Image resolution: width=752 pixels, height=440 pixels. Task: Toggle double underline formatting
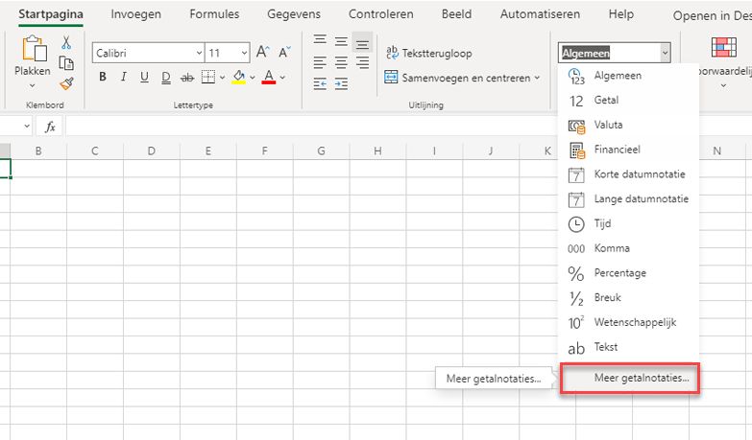(166, 77)
